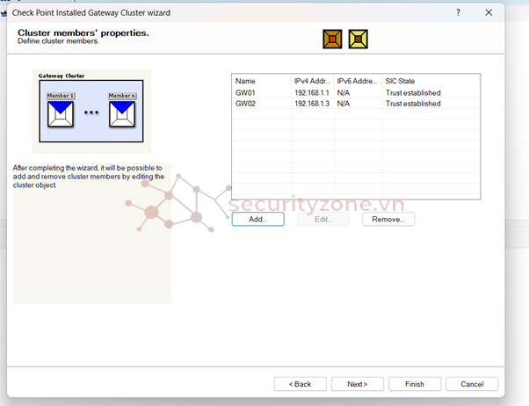
Task: Sort by the Name column header
Action: [x=262, y=81]
